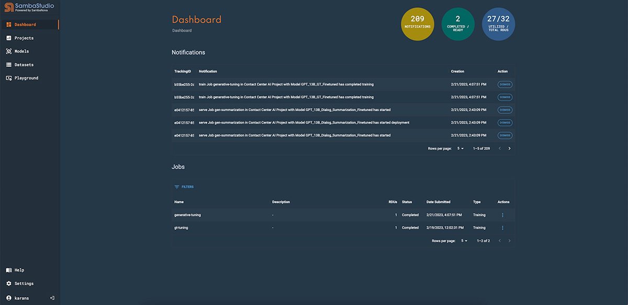The image size is (628, 305).
Task: Open the Models page icon
Action: (x=9, y=51)
